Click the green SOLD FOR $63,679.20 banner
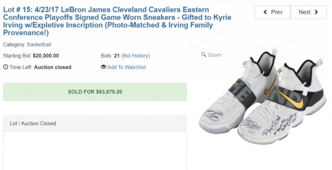 click(x=95, y=92)
